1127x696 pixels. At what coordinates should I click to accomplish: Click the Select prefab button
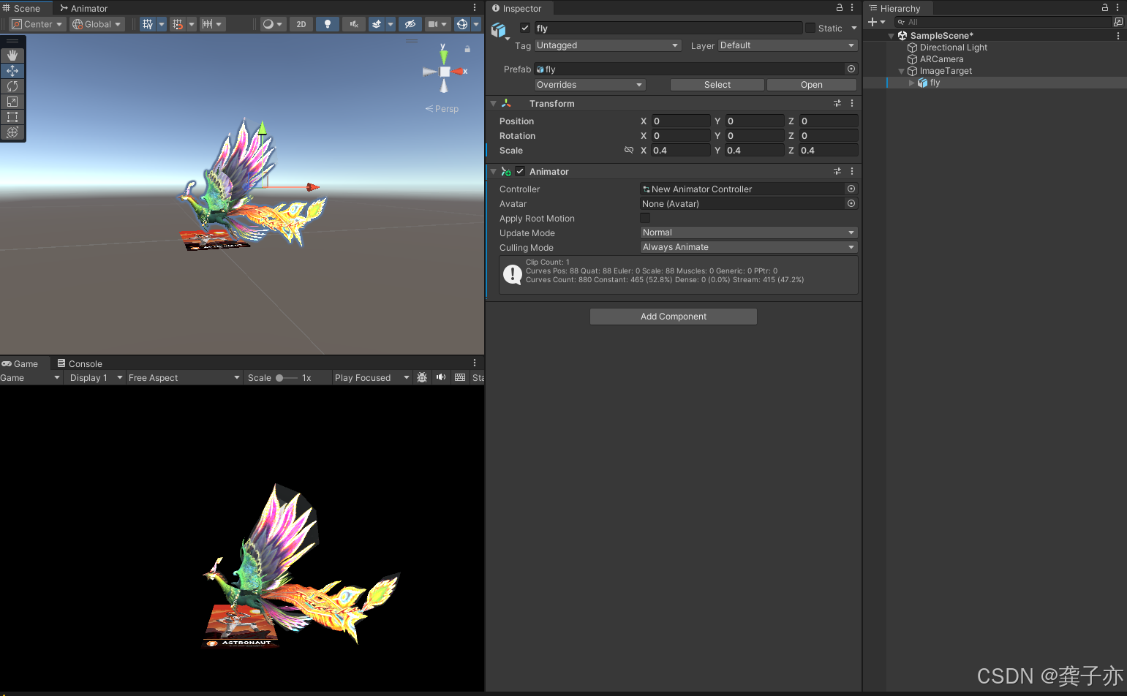point(717,85)
